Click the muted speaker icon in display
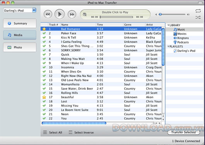Image resolution: width=205 pixels, height=145 pixels. [x=85, y=14]
